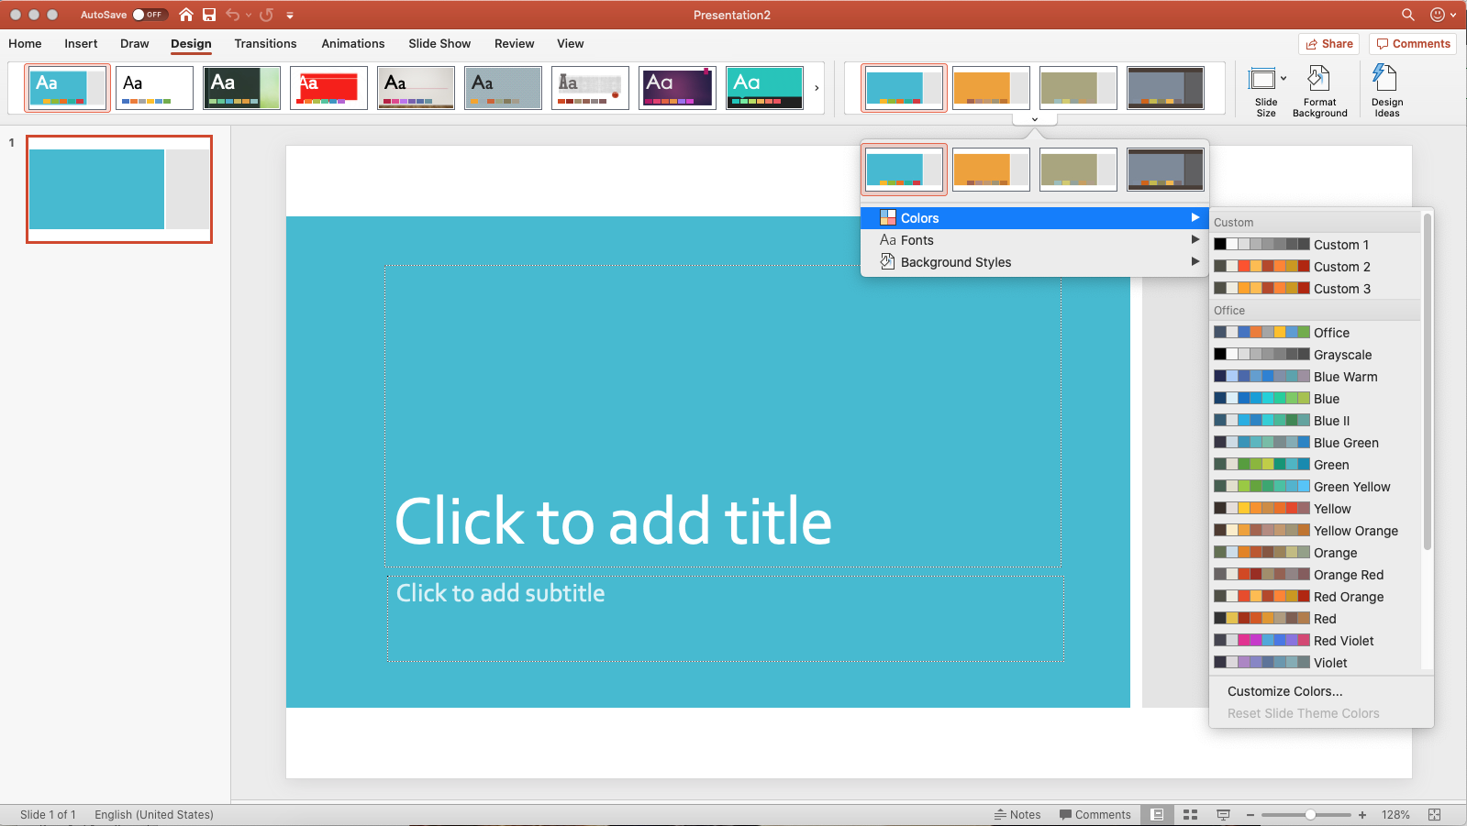
Task: Choose Custom 1 color scheme
Action: coord(1316,245)
